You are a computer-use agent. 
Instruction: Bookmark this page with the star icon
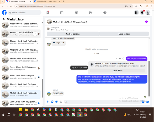[x=130, y=6]
